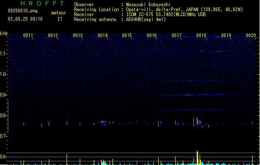
Task: Click observer name Masayuki Kobayashi
Action: tap(148, 5)
